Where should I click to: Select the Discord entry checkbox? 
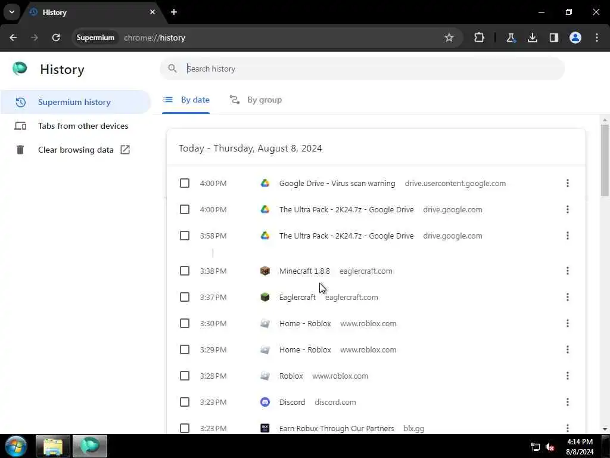[x=185, y=402]
